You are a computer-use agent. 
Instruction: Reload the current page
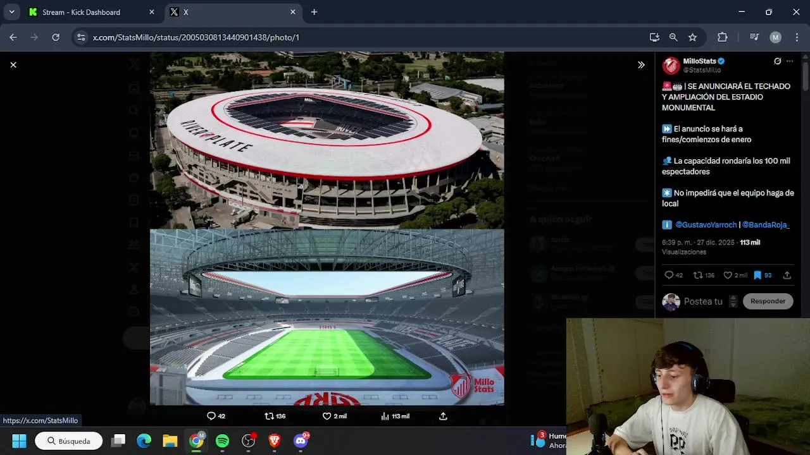[x=56, y=37]
